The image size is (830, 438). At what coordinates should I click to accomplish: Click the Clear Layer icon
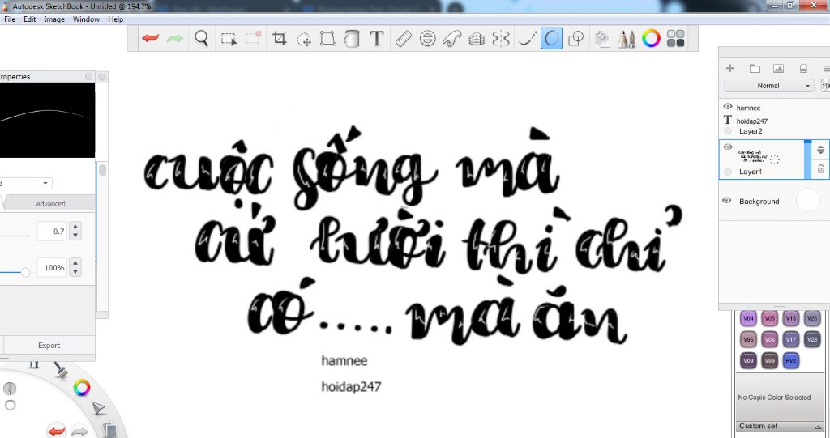803,68
